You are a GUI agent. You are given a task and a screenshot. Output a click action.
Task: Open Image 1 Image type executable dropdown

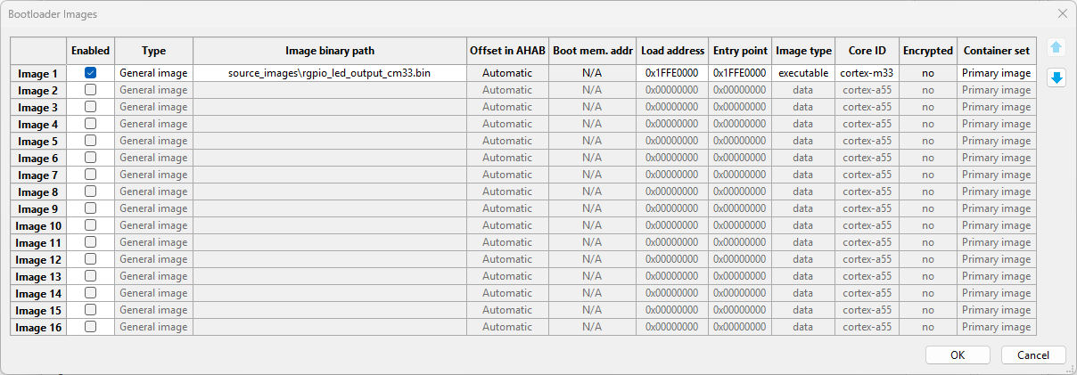(802, 73)
